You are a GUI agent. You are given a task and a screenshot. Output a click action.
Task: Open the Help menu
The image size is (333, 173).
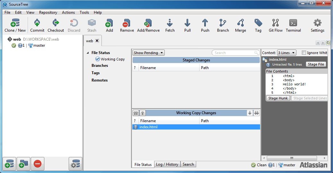point(98,12)
